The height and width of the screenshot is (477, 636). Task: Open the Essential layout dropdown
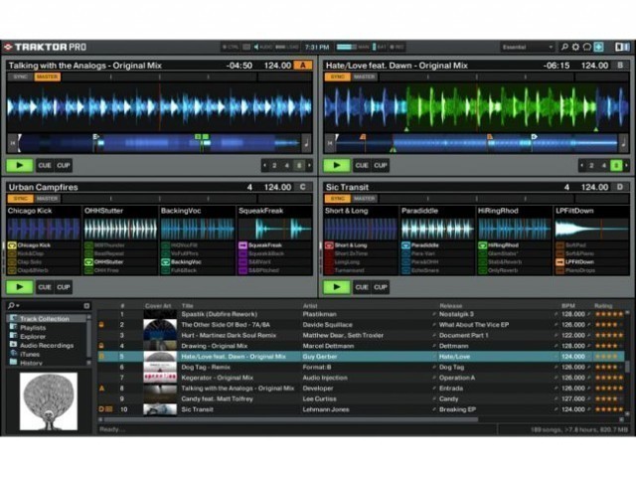[528, 47]
